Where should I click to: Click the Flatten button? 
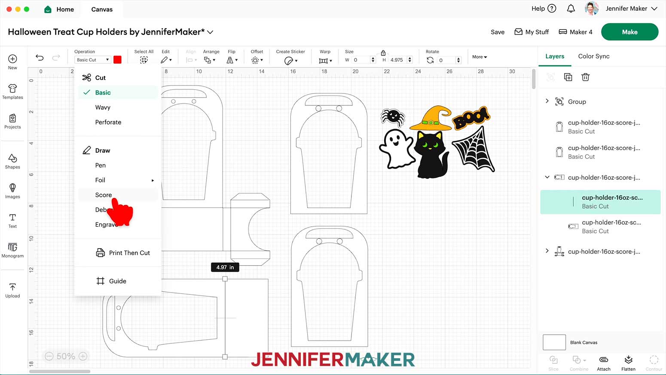(x=628, y=363)
